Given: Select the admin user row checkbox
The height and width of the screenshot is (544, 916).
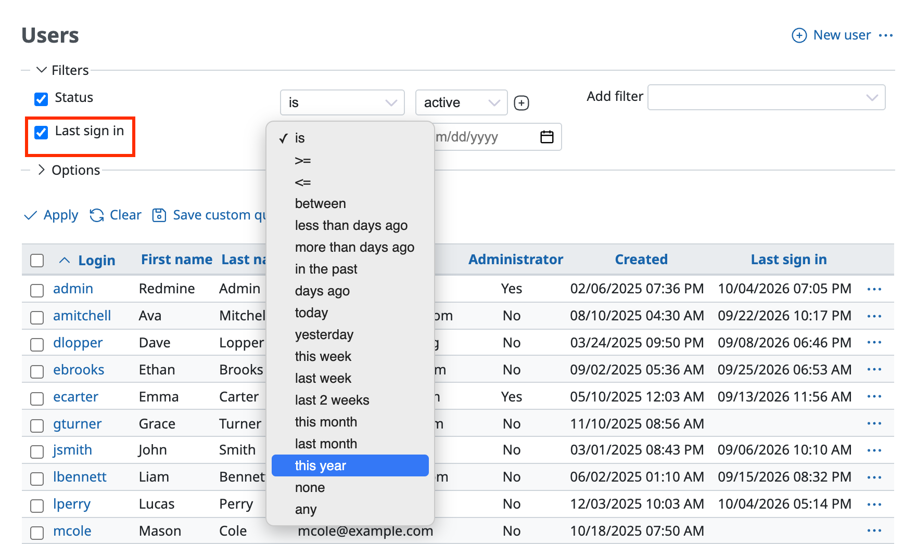Looking at the screenshot, I should point(37,290).
